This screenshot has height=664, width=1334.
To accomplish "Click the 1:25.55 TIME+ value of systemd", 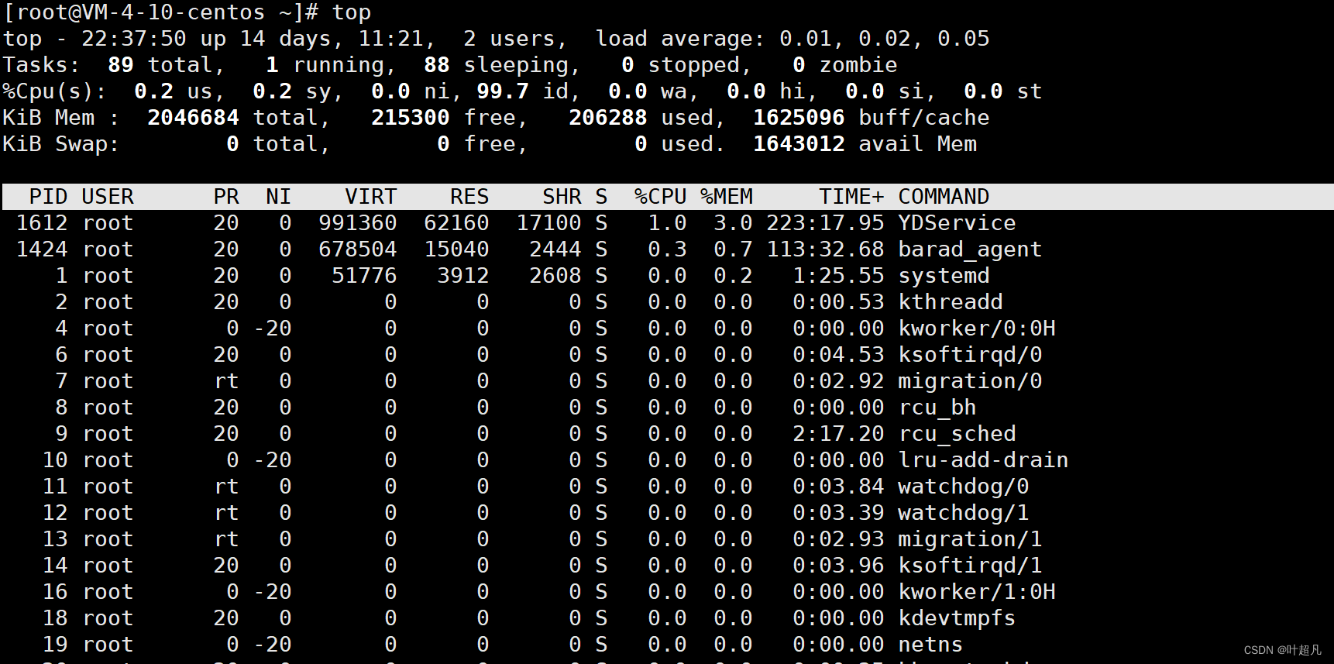I will tap(838, 276).
